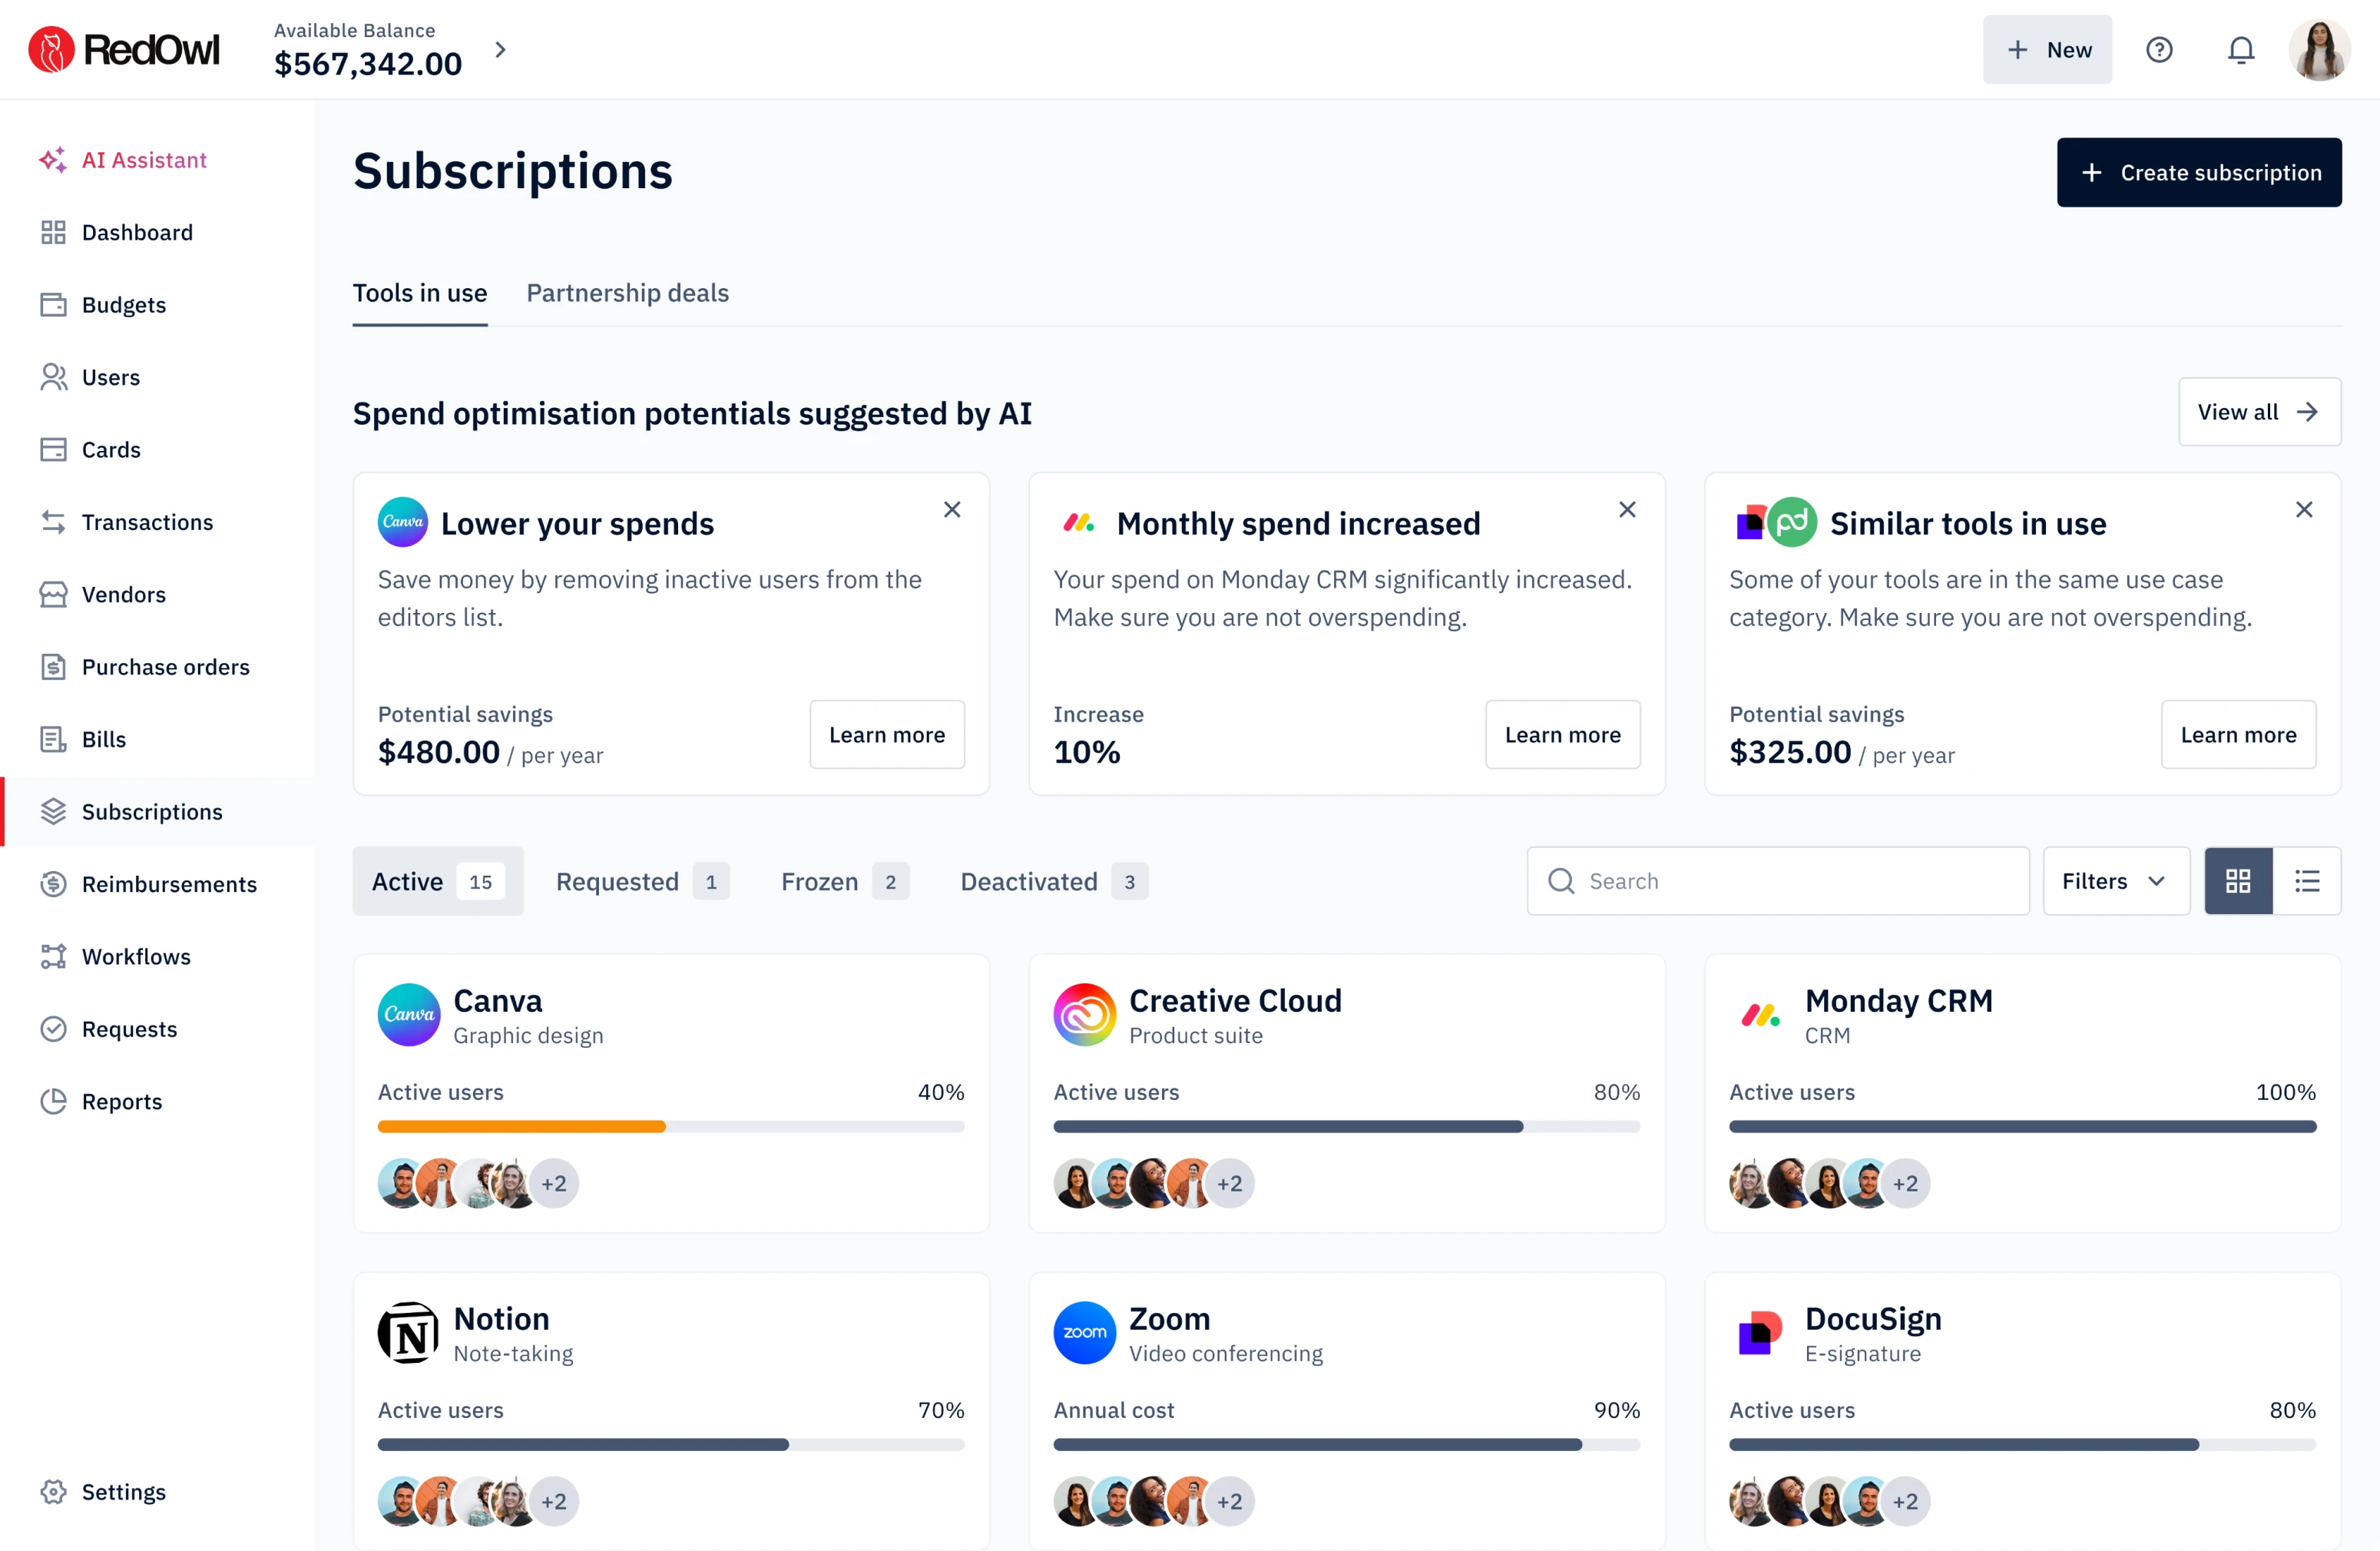This screenshot has width=2380, height=1551.
Task: Open the Cards section
Action: tap(111, 449)
